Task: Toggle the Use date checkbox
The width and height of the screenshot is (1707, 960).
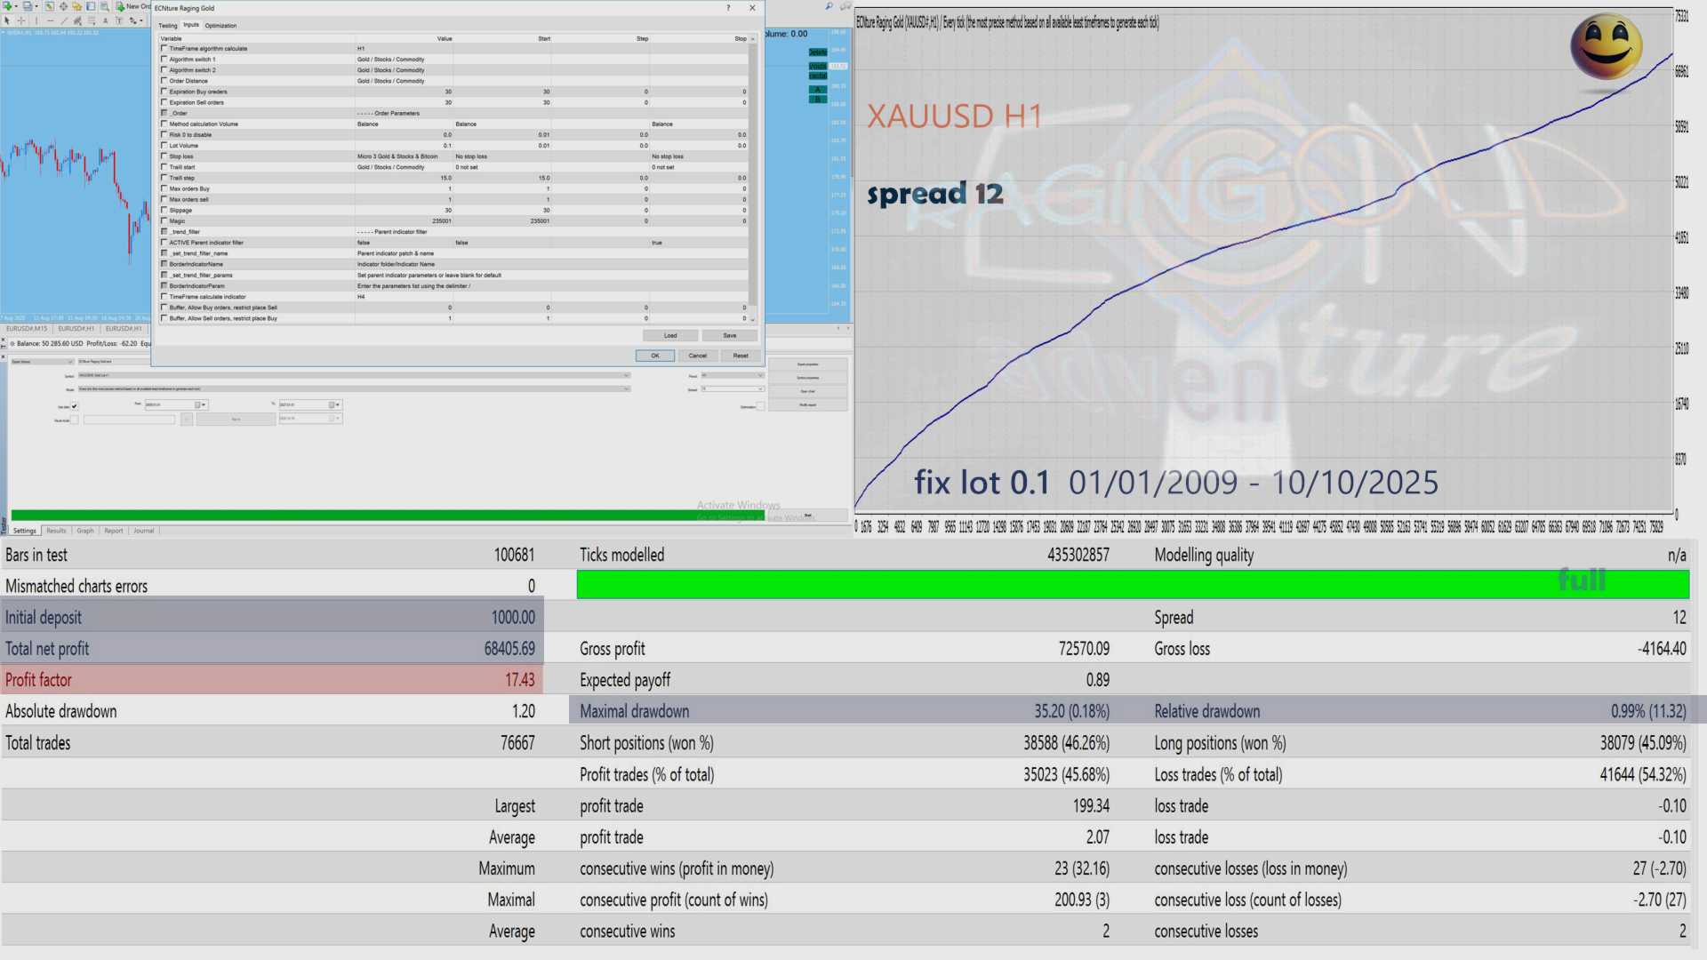Action: (x=75, y=406)
